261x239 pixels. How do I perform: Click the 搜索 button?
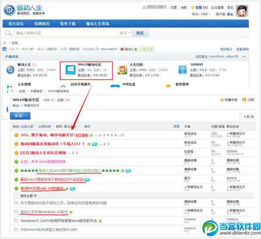point(140,33)
